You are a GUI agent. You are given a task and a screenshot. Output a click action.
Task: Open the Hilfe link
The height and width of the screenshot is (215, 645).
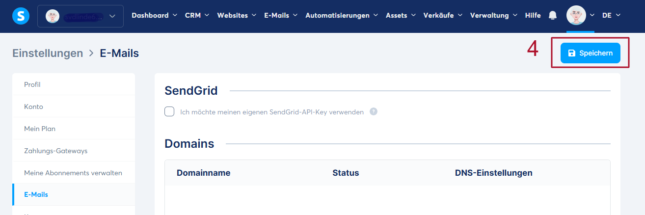click(x=533, y=16)
